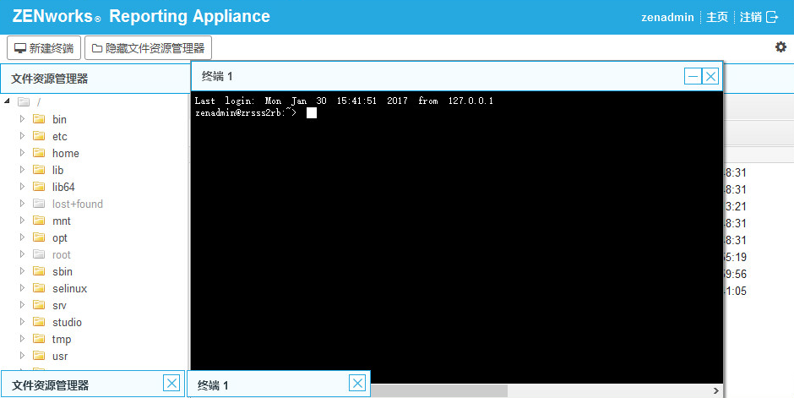Expand the lib folder
Viewport: 794px width, 398px height.
coord(22,170)
